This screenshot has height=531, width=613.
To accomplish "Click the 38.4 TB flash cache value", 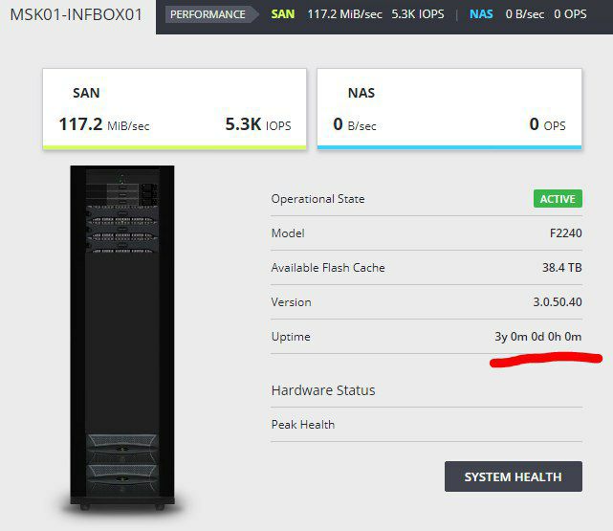I will point(561,268).
